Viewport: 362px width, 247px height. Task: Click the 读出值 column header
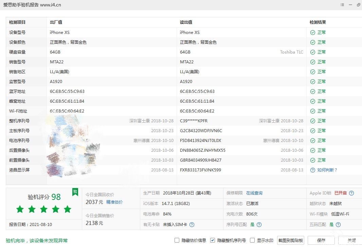pyautogui.click(x=186, y=22)
